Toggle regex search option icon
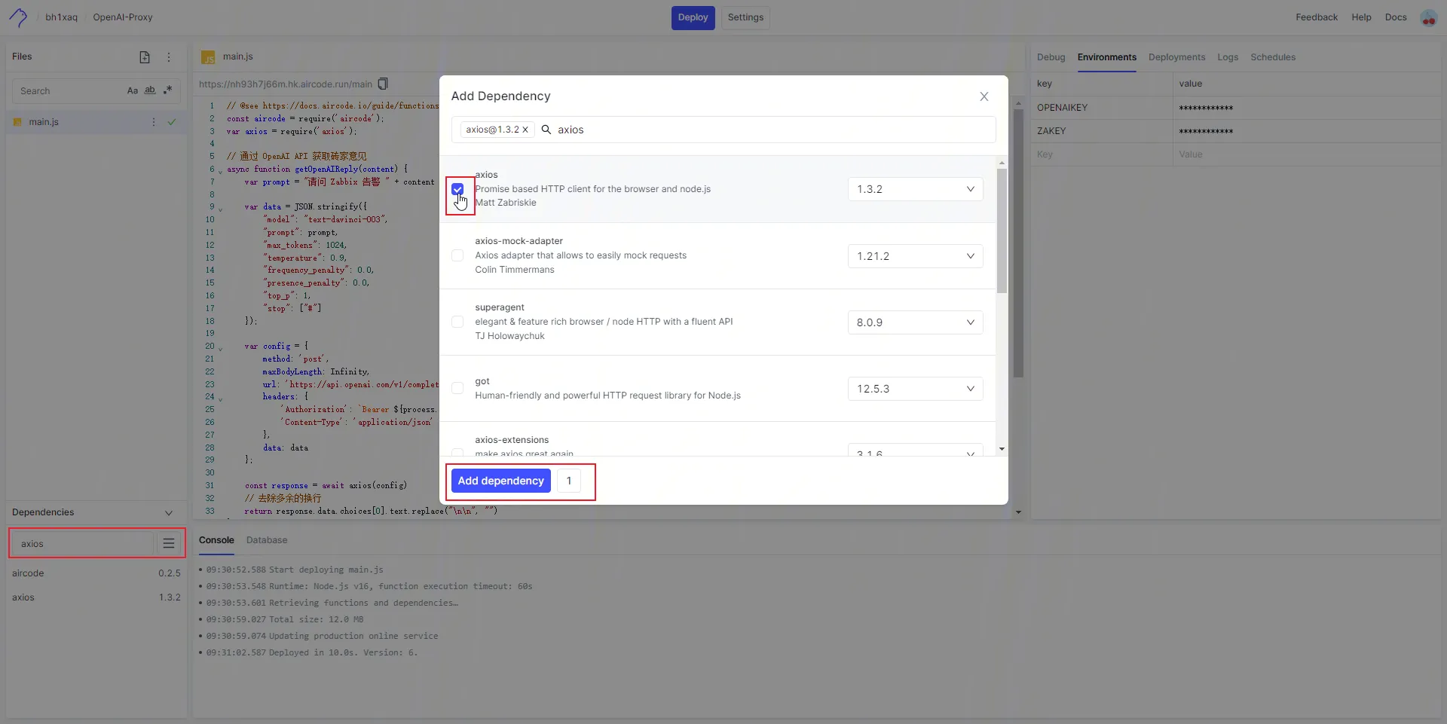The image size is (1447, 724). pyautogui.click(x=168, y=90)
